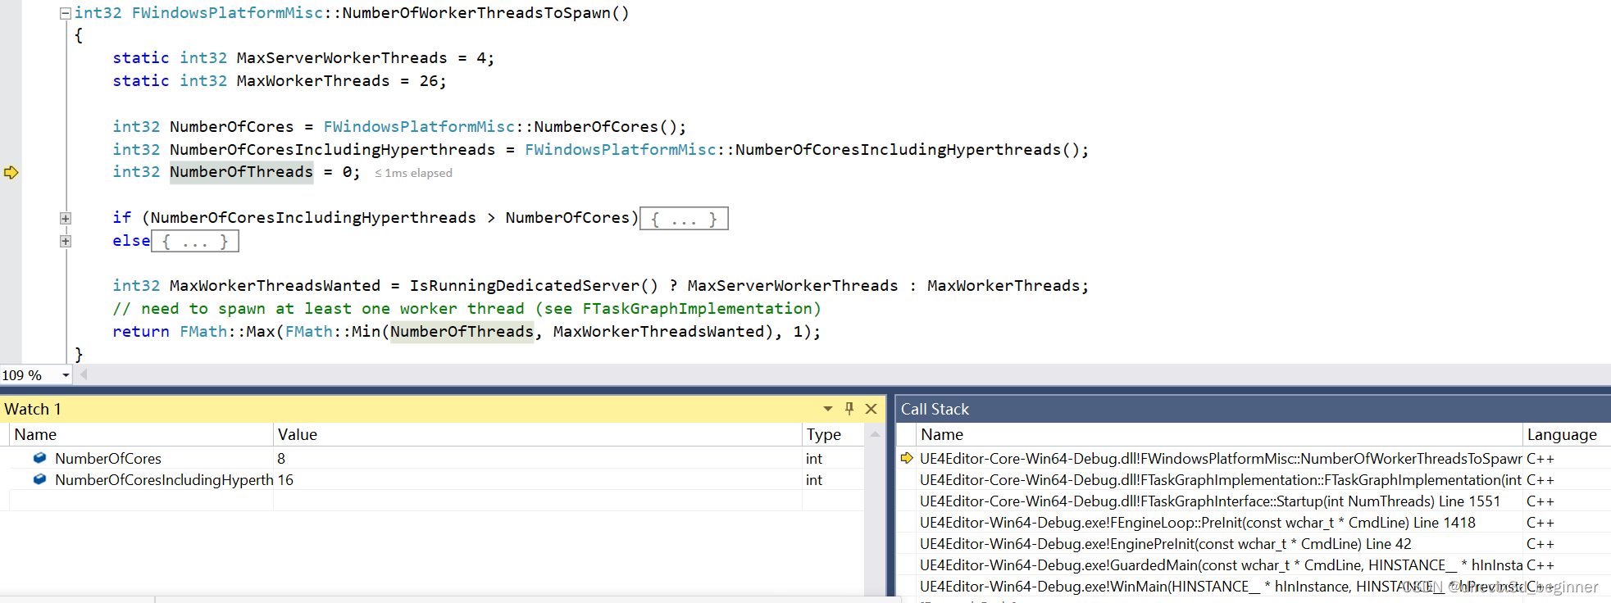
Task: Expand the collapsed if block
Action: (x=65, y=219)
